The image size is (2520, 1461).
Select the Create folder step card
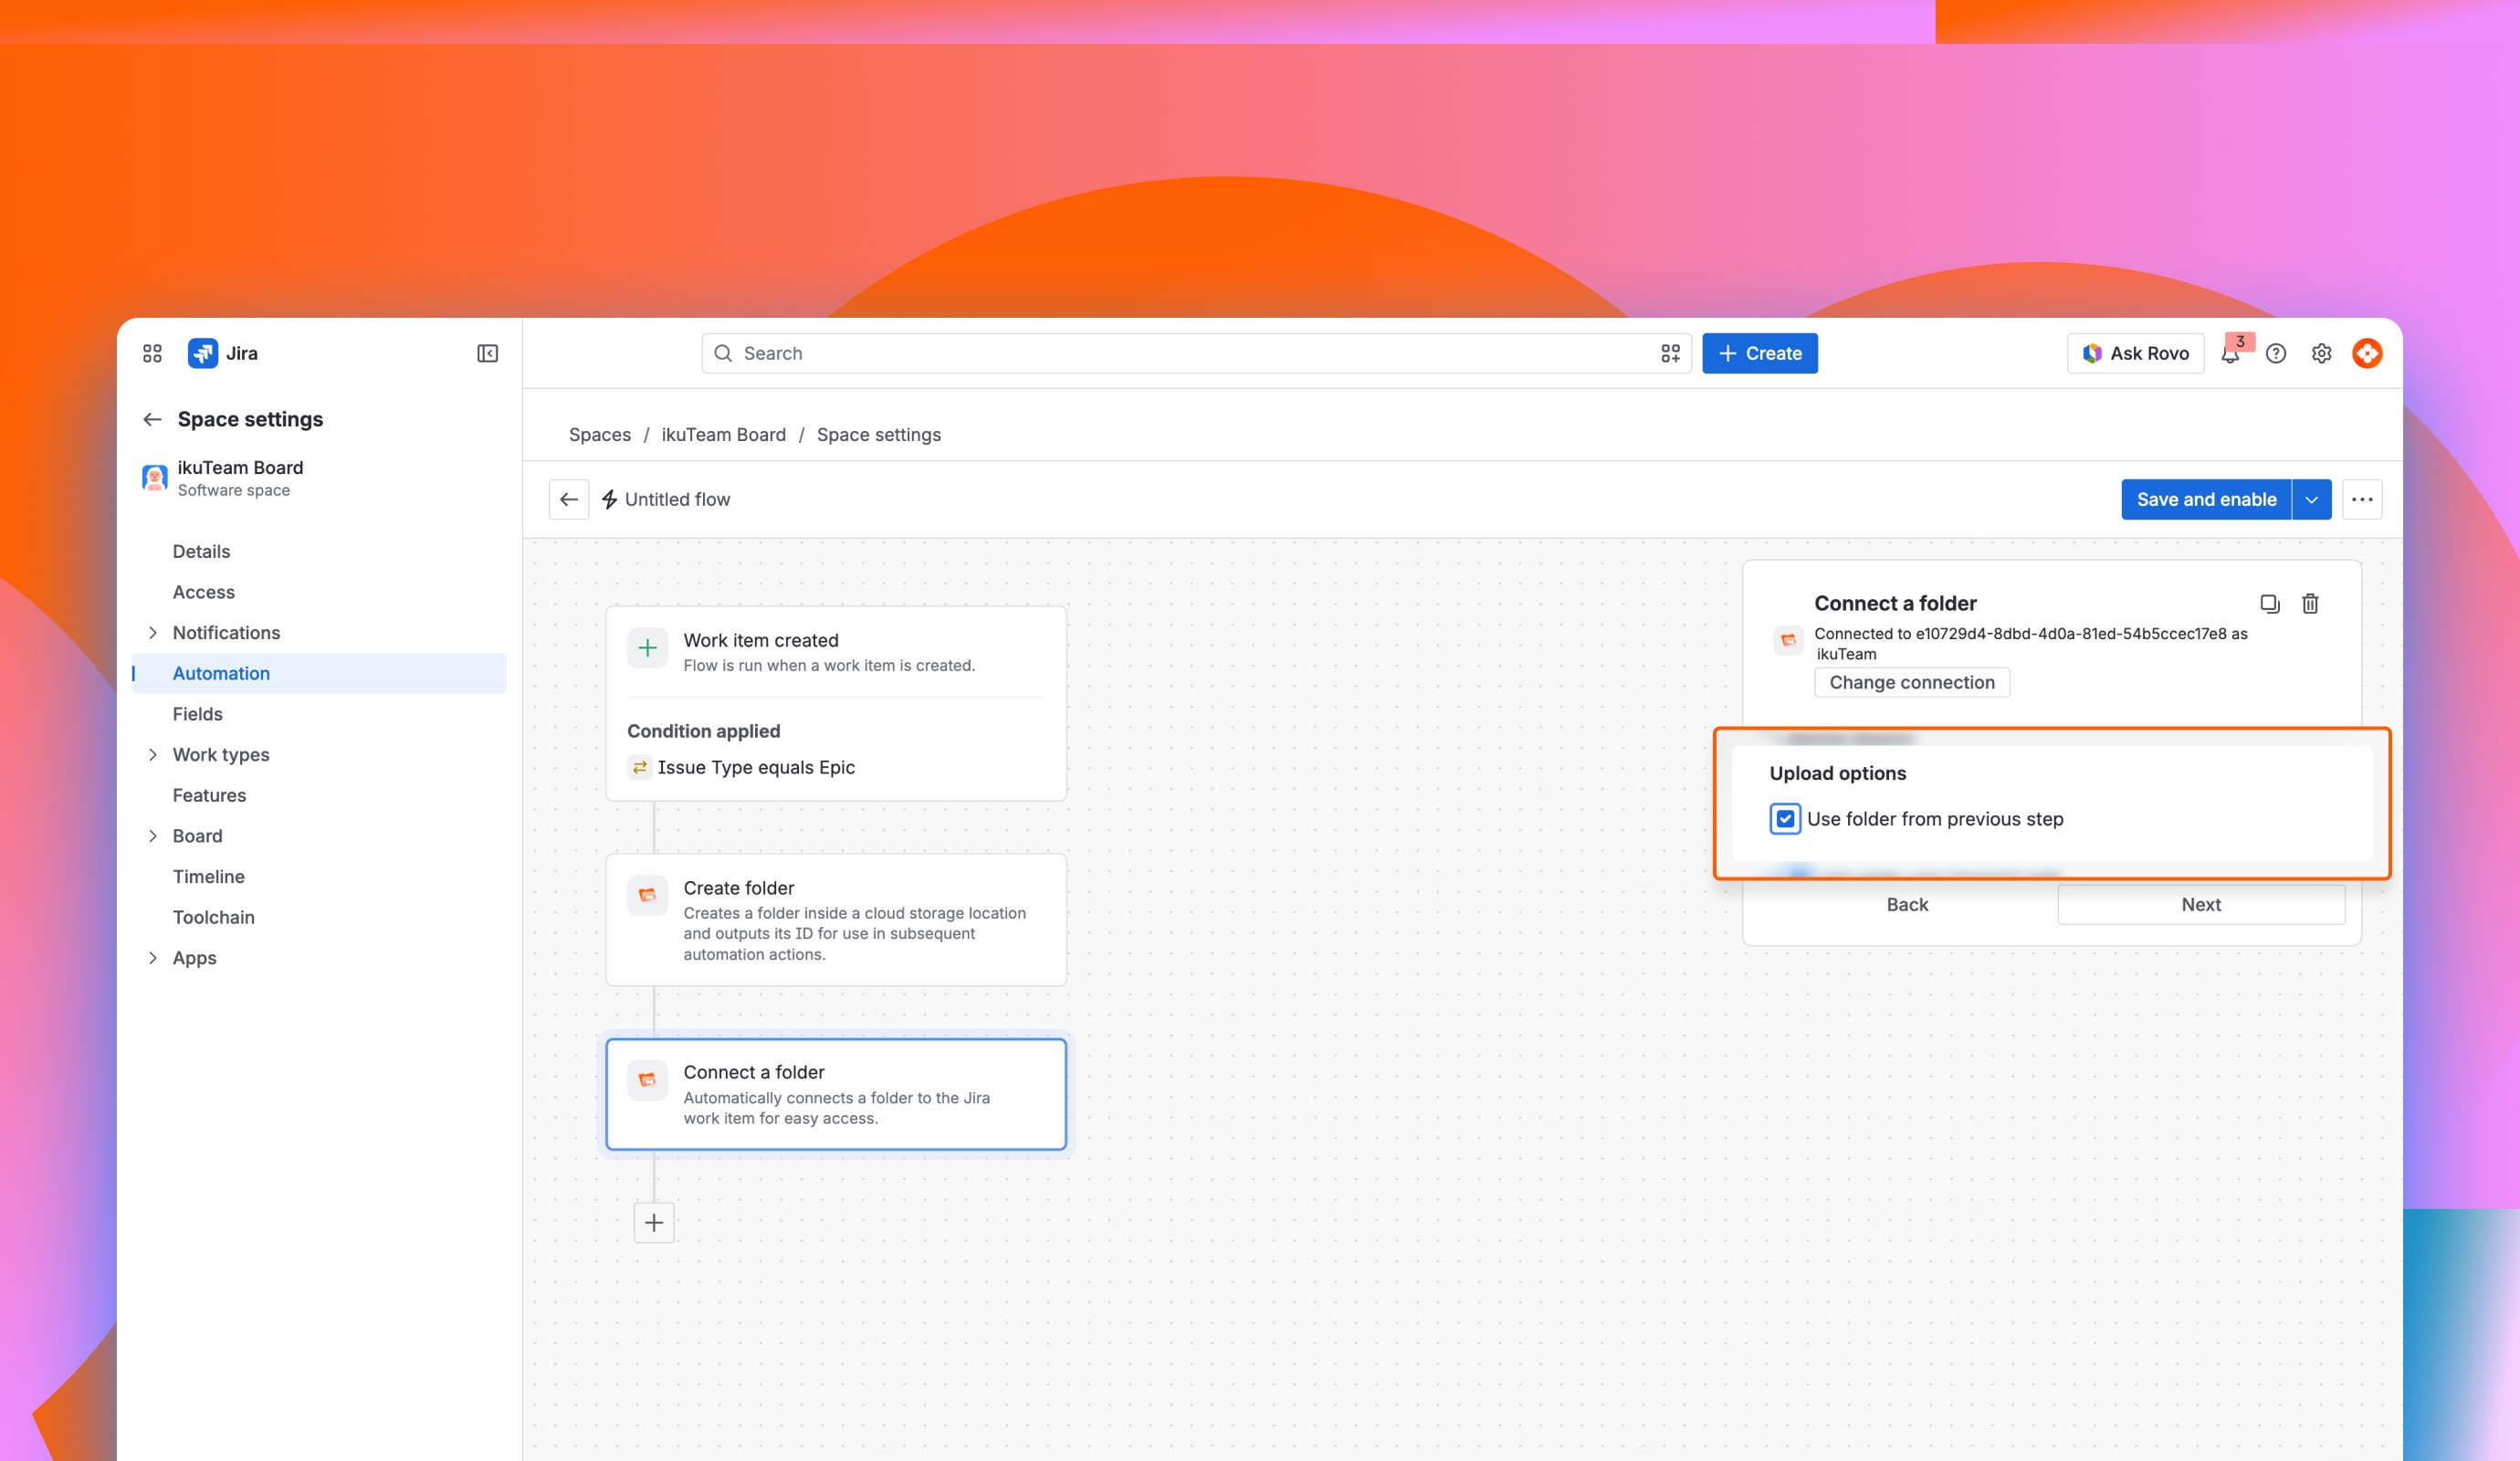tap(836, 919)
